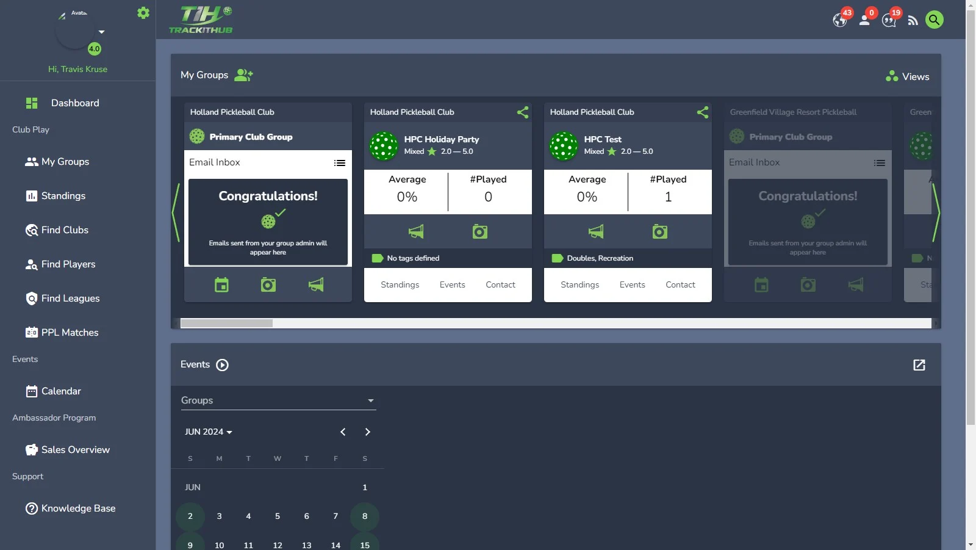The image size is (976, 550).
Task: Open Events on HPC Holiday Party card
Action: (x=453, y=285)
